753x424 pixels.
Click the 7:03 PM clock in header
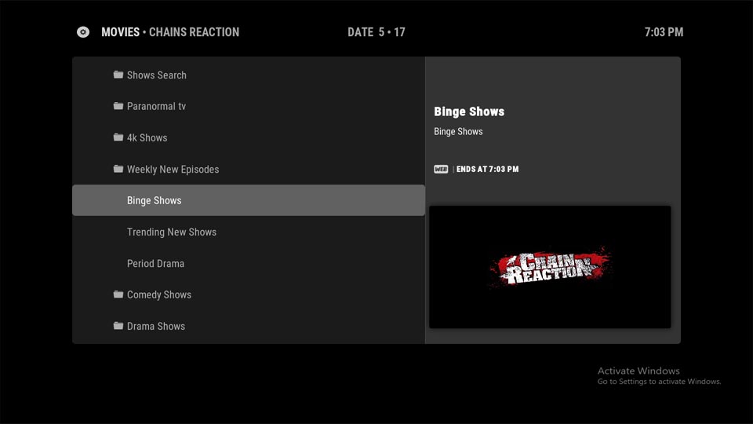coord(664,32)
